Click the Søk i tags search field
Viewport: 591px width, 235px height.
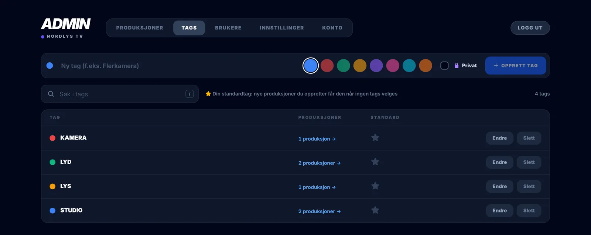tap(120, 94)
